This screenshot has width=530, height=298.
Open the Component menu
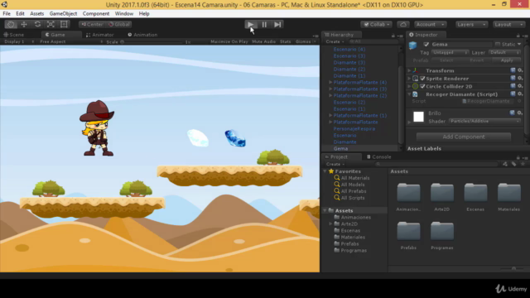(96, 13)
